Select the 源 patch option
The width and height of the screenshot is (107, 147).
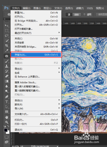tap(69, 15)
